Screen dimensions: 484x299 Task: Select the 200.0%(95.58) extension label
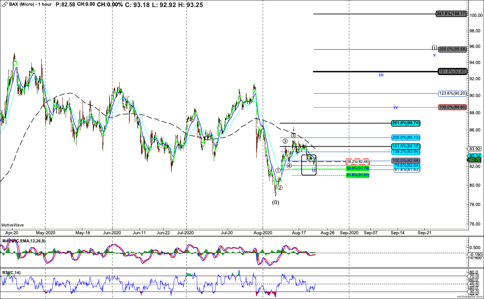453,49
